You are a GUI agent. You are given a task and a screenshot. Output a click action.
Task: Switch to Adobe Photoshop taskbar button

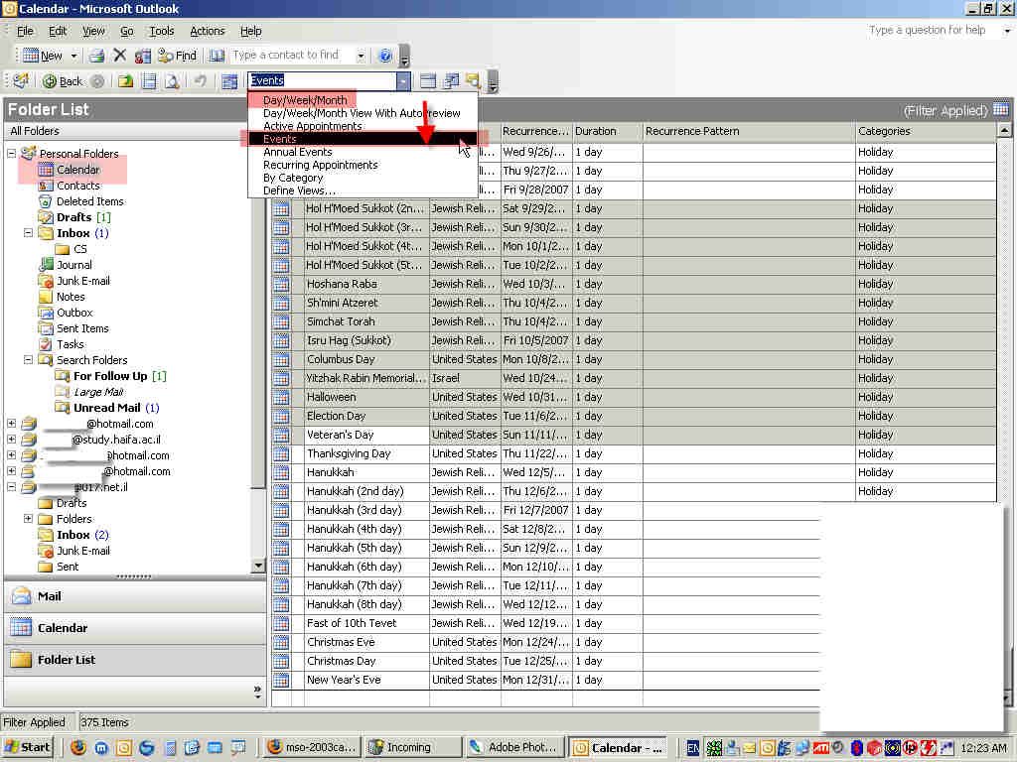pyautogui.click(x=513, y=748)
